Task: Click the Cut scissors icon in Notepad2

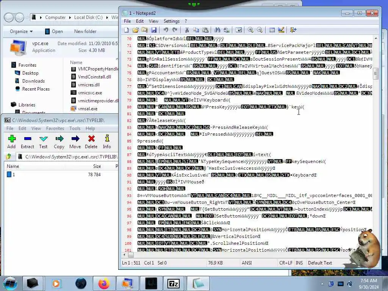Action: click(x=187, y=30)
